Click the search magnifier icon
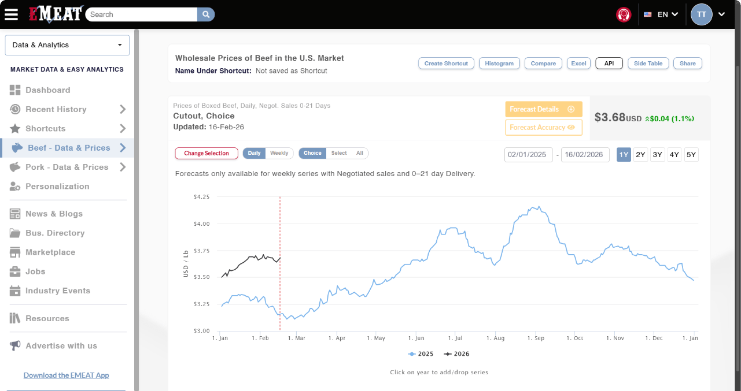Viewport: 741px width, 391px height. pyautogui.click(x=205, y=14)
